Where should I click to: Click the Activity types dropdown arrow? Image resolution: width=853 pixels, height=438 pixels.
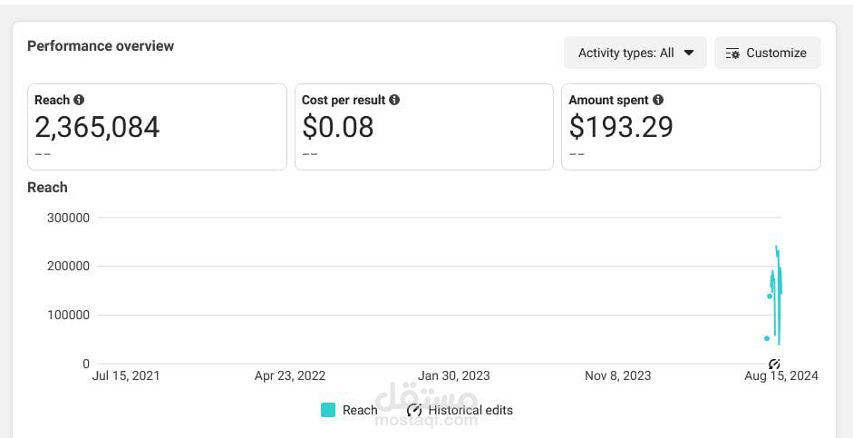tap(689, 53)
